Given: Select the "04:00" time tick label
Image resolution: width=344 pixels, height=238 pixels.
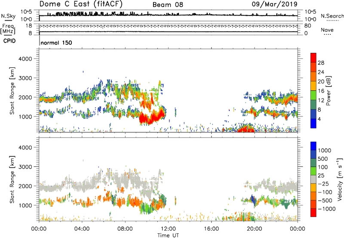Looking at the screenshot, I should click(82, 229).
